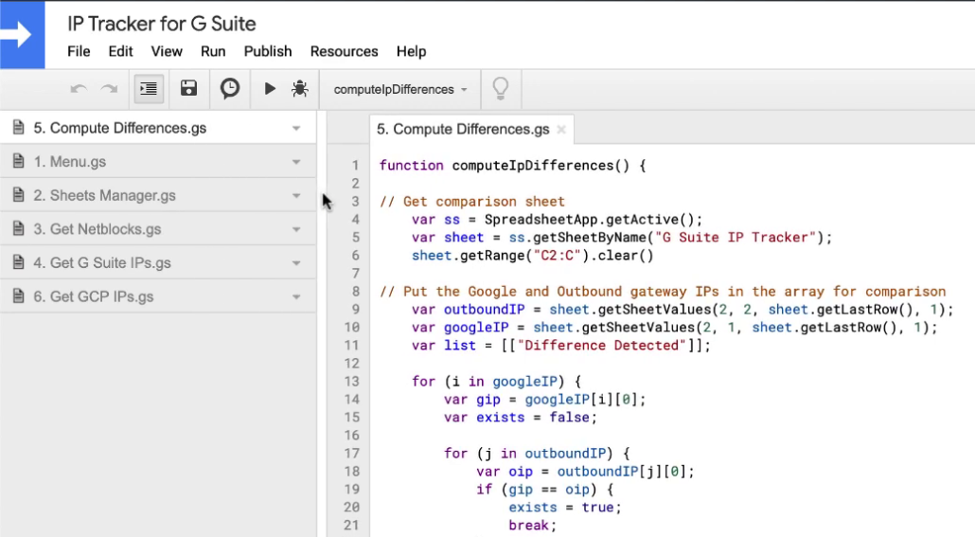
Task: Click file icon beside 1. Menu.gs
Action: 19,161
